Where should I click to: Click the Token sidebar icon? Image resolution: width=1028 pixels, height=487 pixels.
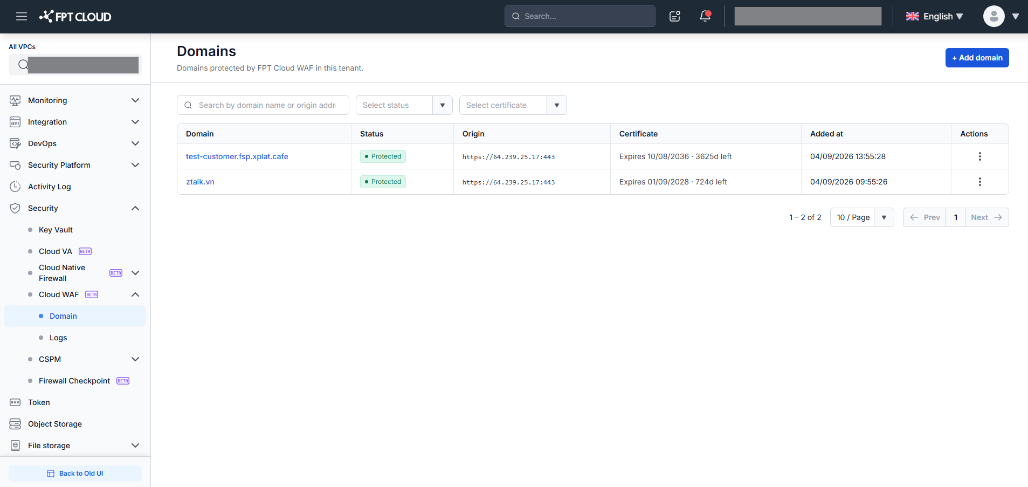coord(15,402)
